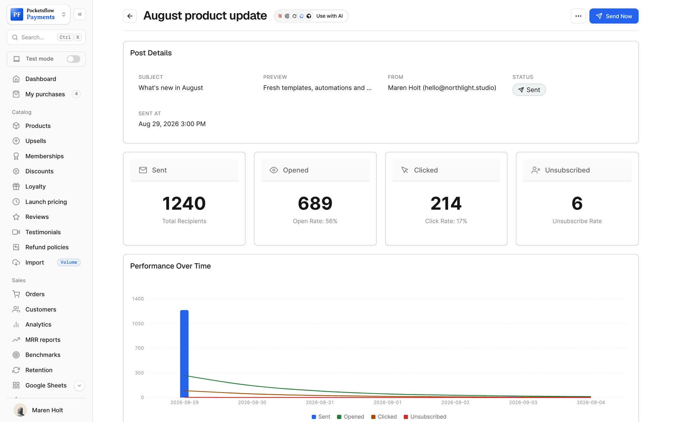This screenshot has height=422, width=675.
Task: Click the Dashboard home icon
Action: tap(16, 79)
